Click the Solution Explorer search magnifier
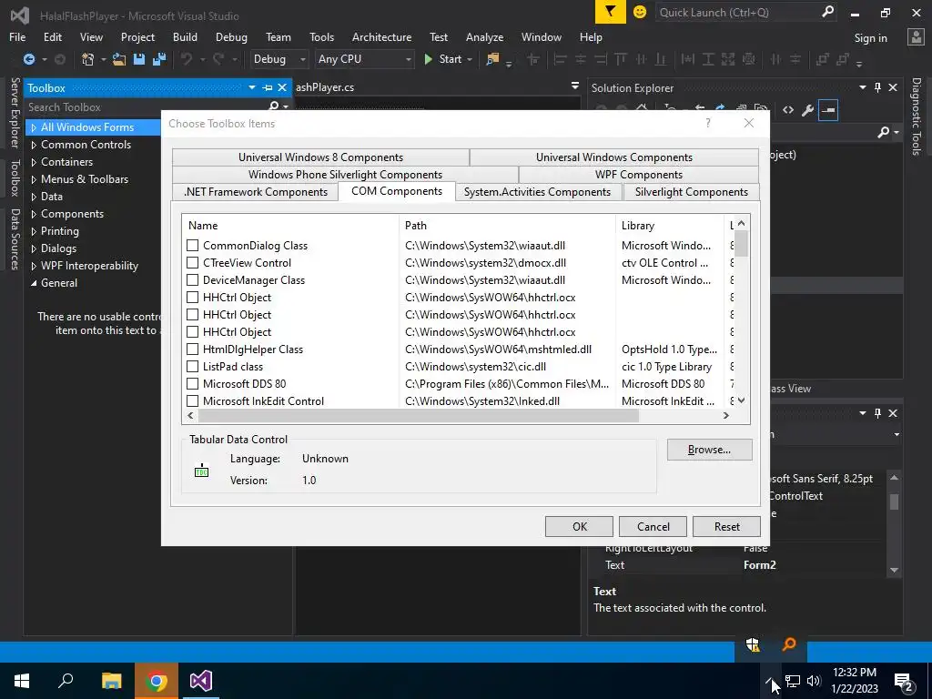The image size is (932, 699). point(884,132)
